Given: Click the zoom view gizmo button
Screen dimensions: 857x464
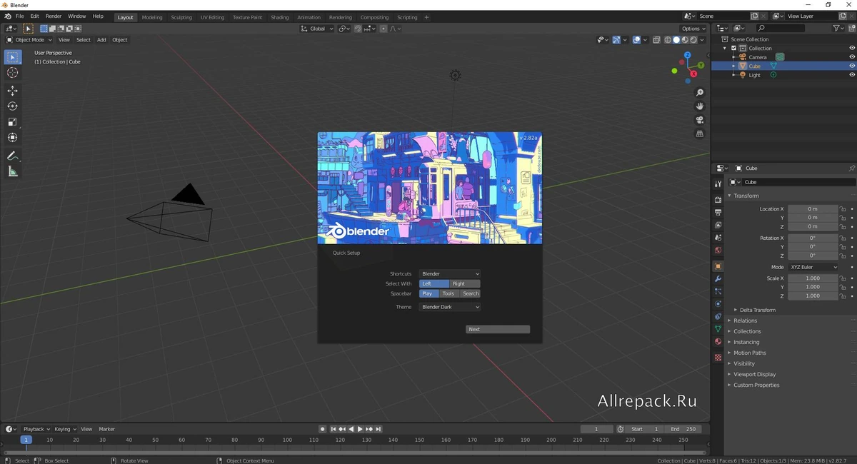Looking at the screenshot, I should pos(700,93).
